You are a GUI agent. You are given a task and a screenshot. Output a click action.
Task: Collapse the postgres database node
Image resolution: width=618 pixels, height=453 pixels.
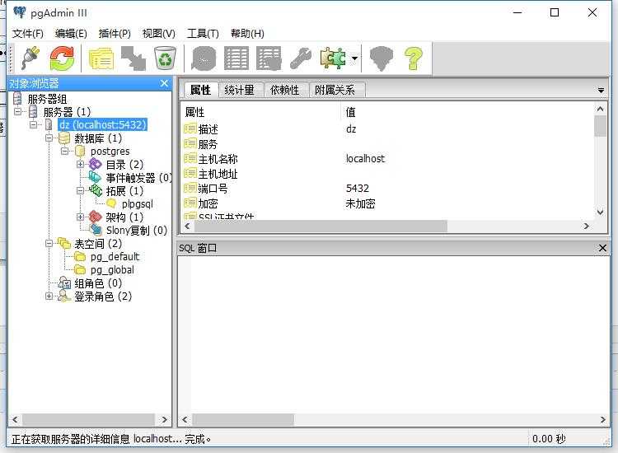(64, 152)
